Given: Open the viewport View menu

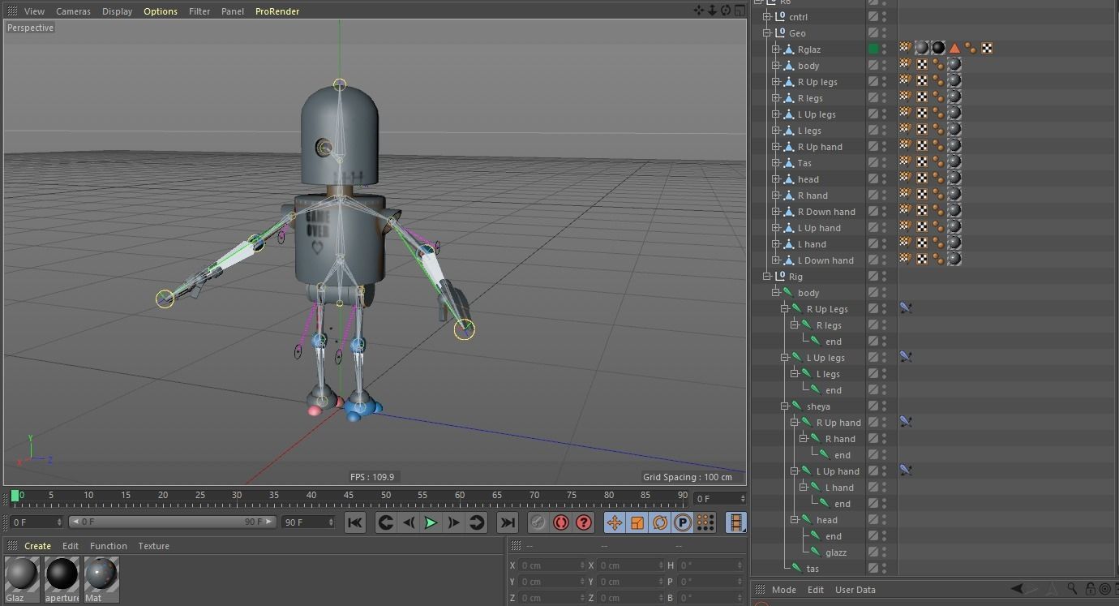Looking at the screenshot, I should tap(34, 11).
